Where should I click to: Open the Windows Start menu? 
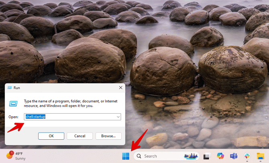click(126, 156)
